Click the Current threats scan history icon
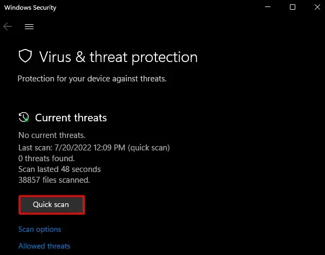Screen dimensions: 325x255 pyautogui.click(x=24, y=118)
